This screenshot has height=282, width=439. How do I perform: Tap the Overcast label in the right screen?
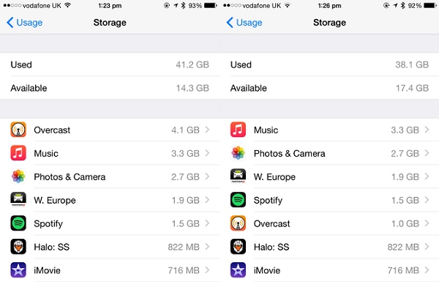click(x=272, y=223)
